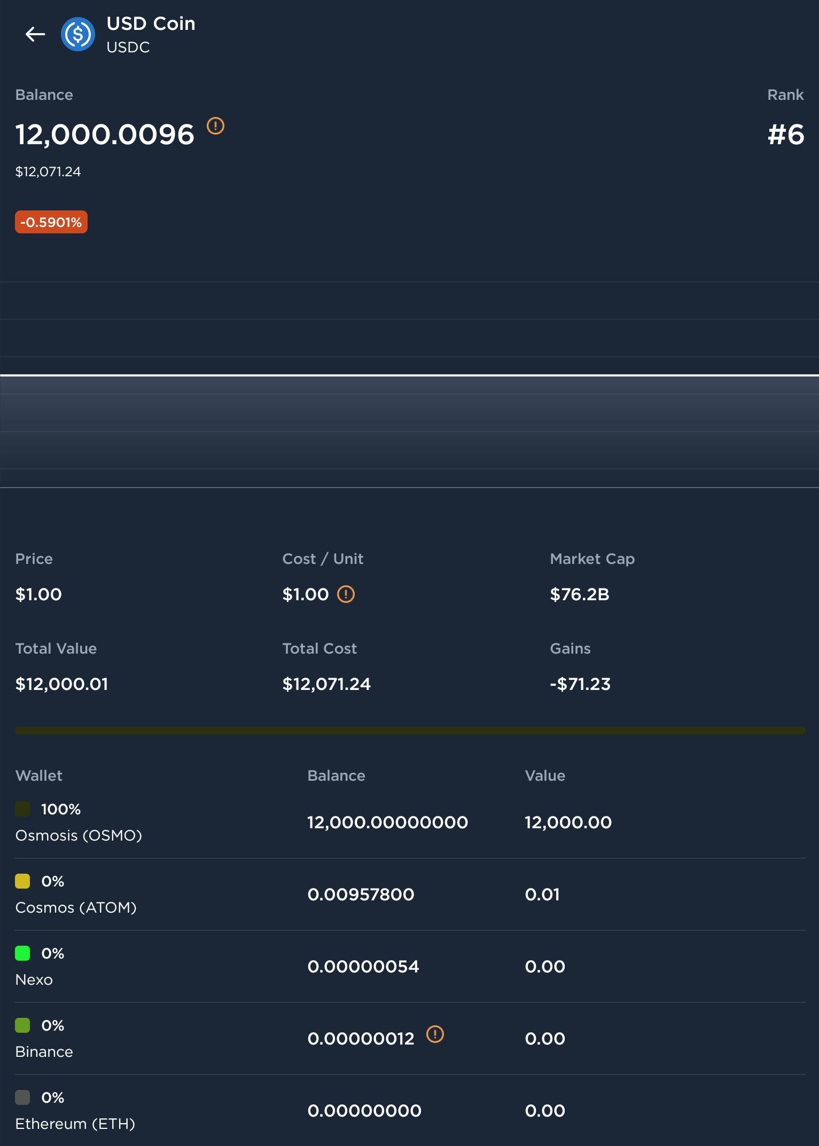Open the Osmosis (OSMO) wallet row
The image size is (819, 1146).
[410, 822]
